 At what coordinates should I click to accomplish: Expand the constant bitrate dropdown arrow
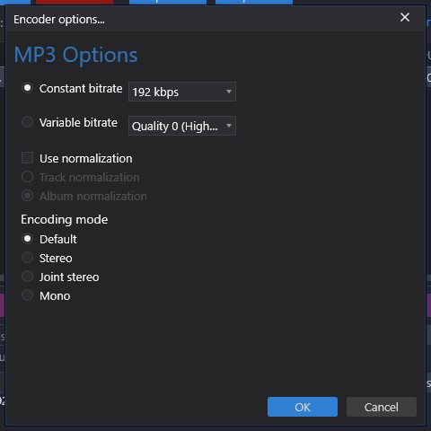click(x=229, y=92)
